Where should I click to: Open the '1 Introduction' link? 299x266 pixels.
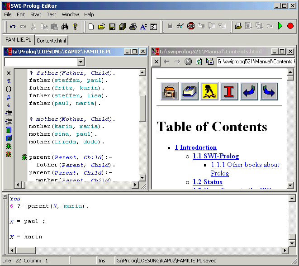(x=195, y=147)
